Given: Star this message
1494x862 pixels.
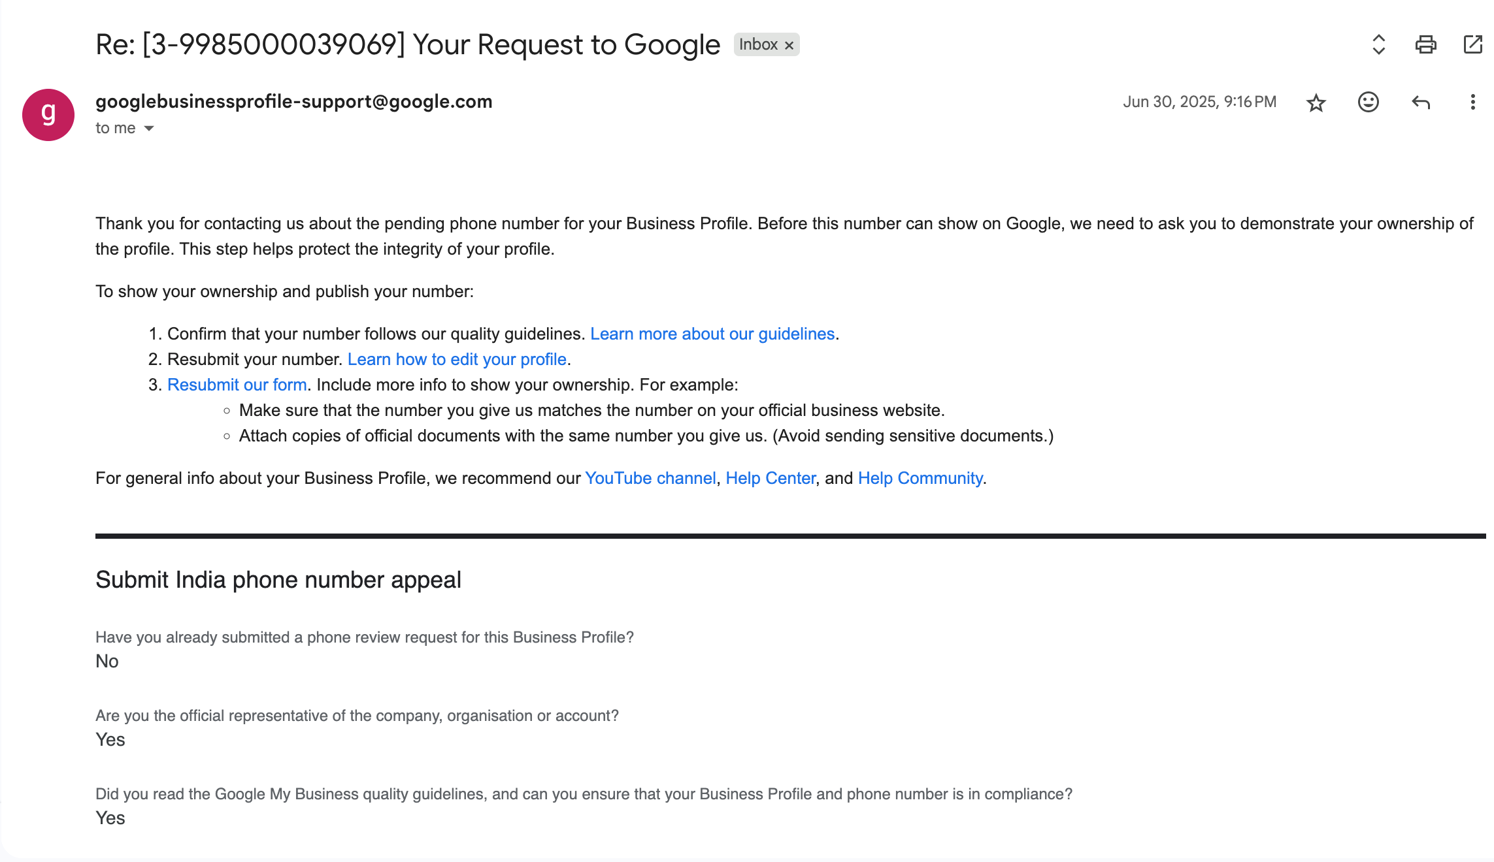Looking at the screenshot, I should tap(1316, 103).
